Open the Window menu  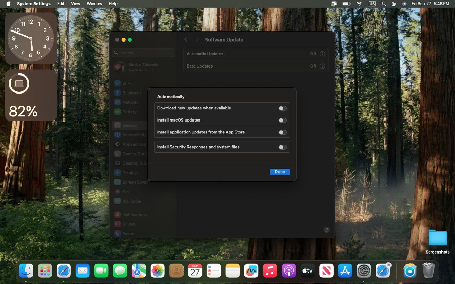[x=94, y=3]
